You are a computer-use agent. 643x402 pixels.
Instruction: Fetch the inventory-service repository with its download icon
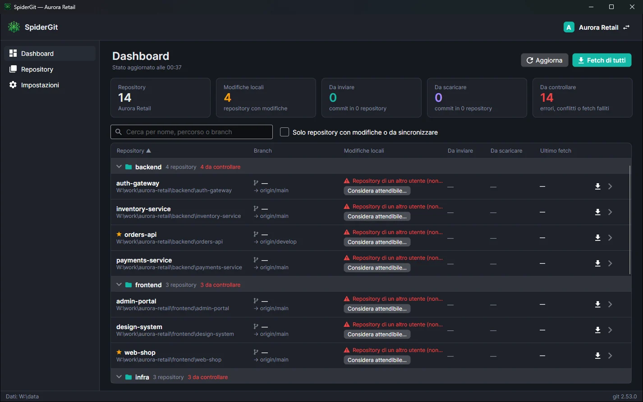(x=597, y=212)
